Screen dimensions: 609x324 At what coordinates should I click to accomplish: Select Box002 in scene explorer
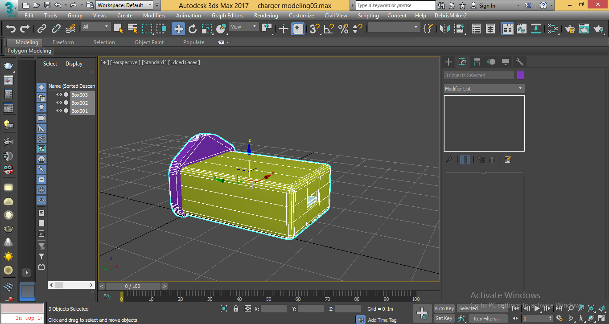pyautogui.click(x=79, y=103)
